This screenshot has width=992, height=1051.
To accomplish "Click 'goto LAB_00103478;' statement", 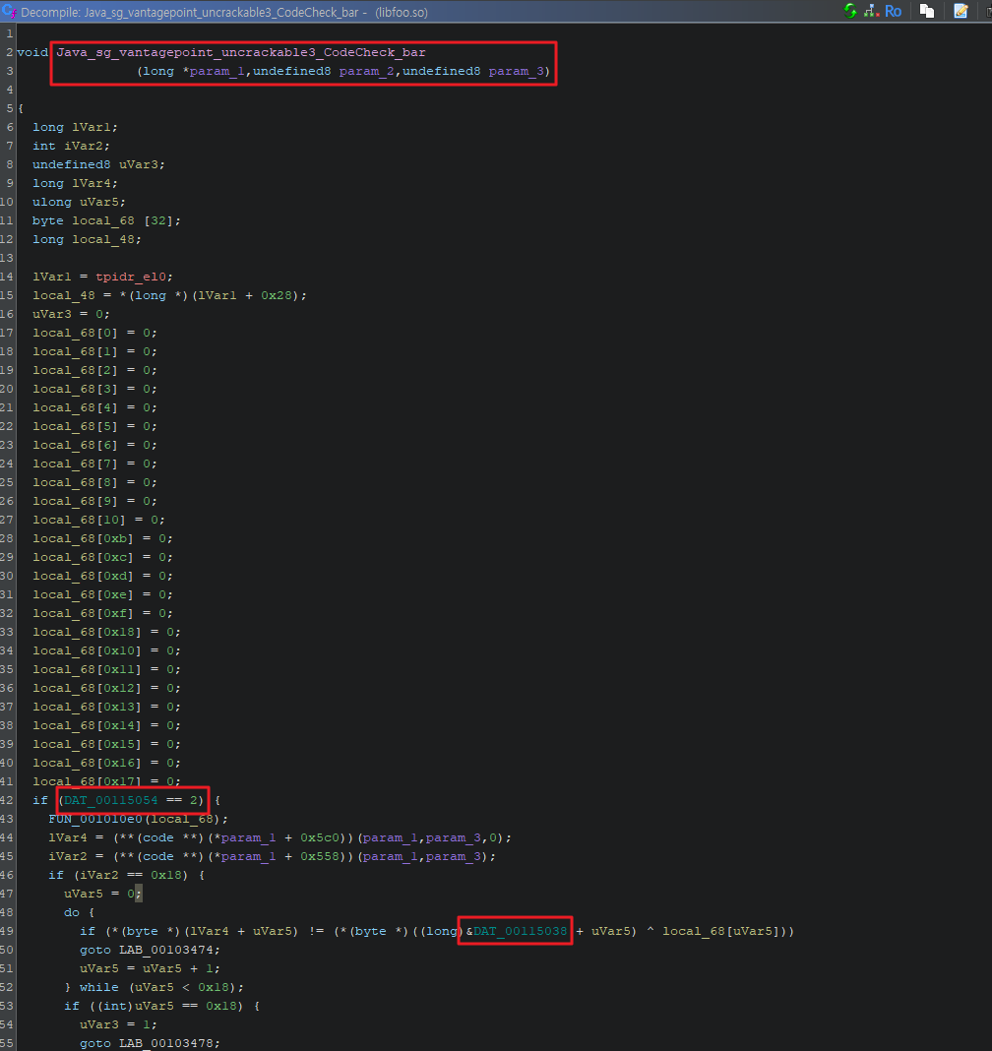I will click(x=150, y=1044).
